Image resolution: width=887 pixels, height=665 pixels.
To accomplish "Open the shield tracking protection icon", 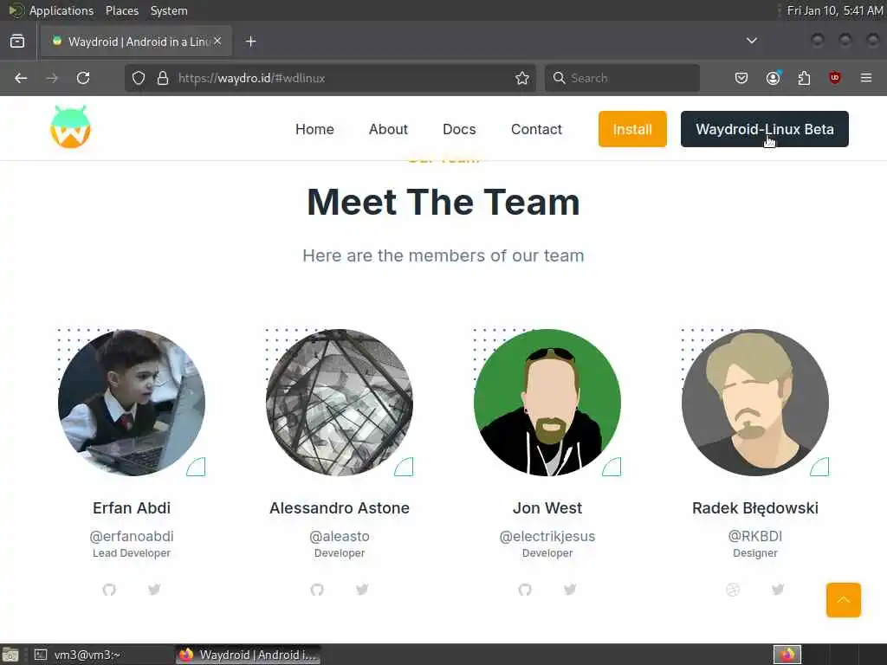I will (x=139, y=78).
